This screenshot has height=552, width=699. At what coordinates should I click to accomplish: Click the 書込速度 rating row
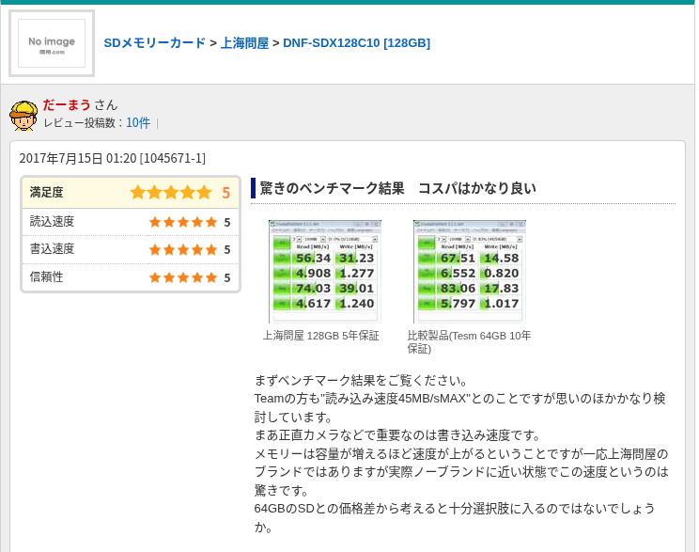(x=131, y=249)
